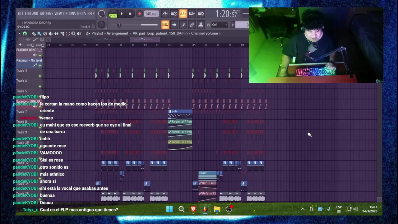
Task: Open the VIEW menu
Action: point(58,14)
